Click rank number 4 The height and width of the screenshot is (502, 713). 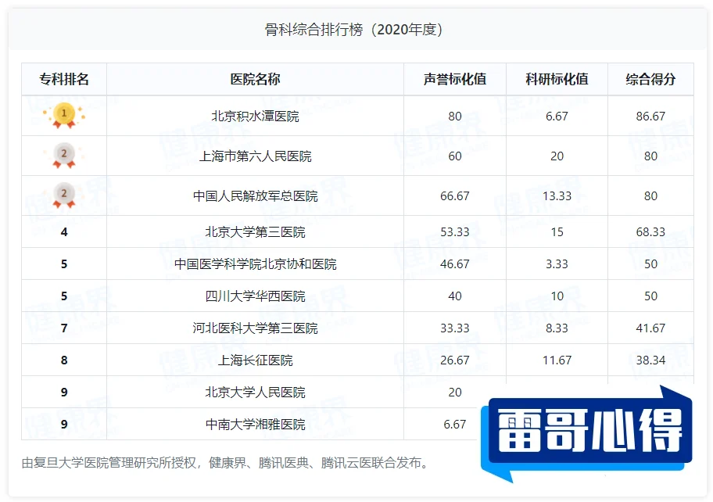(64, 232)
